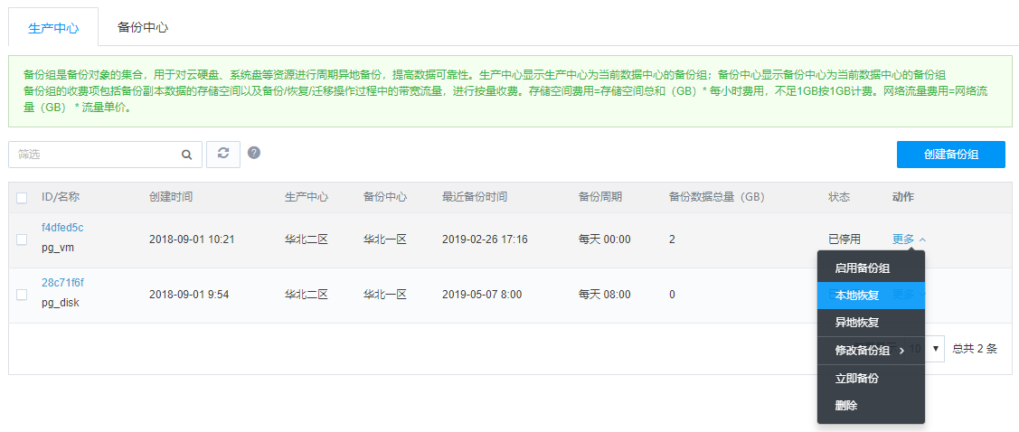The height and width of the screenshot is (432, 1019).
Task: Tick the select-all header checkbox
Action: (22, 198)
